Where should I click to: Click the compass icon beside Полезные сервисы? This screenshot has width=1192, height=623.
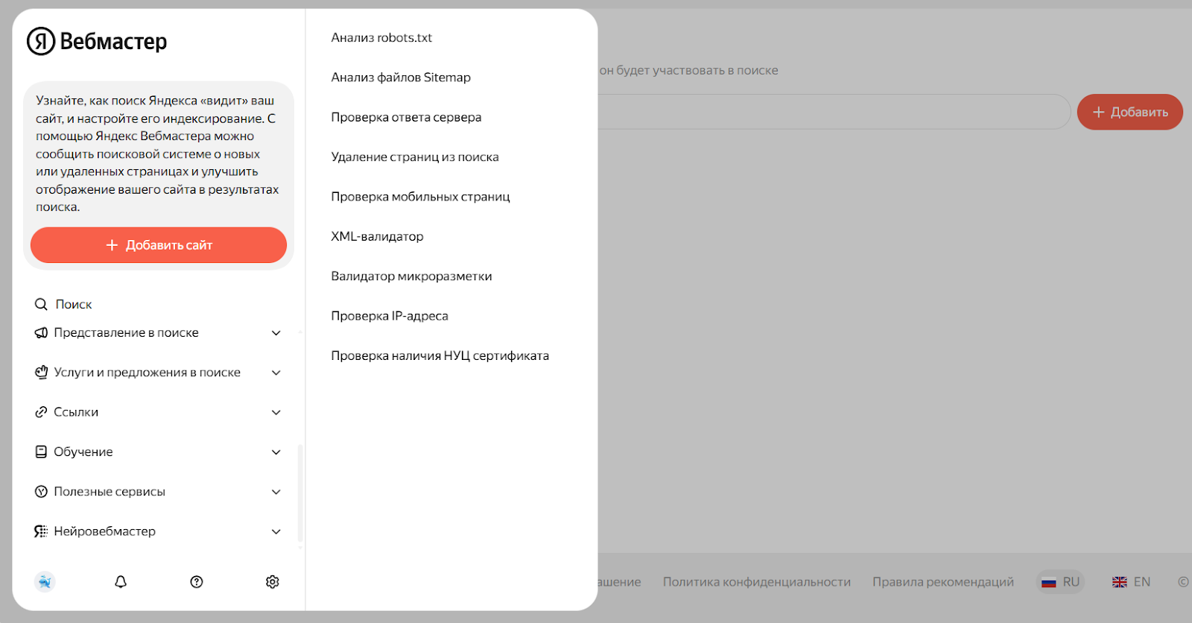click(x=41, y=492)
